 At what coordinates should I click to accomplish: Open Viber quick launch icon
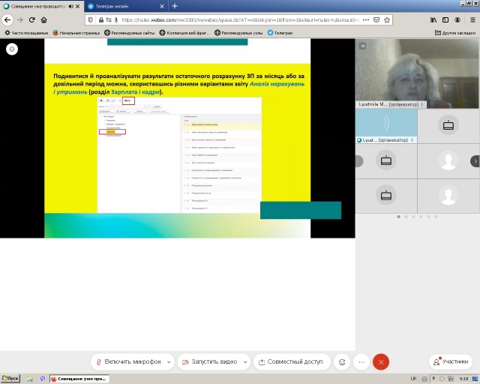[x=43, y=379]
